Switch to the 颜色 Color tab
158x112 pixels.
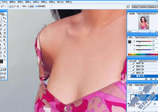[x=131, y=37]
